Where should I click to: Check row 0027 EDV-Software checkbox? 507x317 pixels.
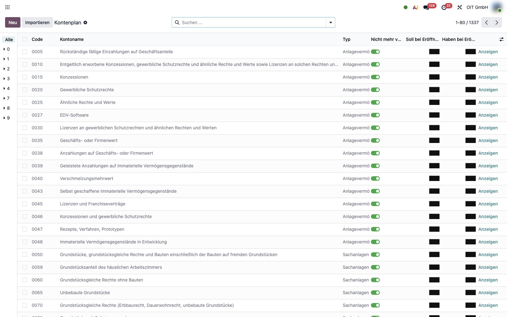coord(25,115)
